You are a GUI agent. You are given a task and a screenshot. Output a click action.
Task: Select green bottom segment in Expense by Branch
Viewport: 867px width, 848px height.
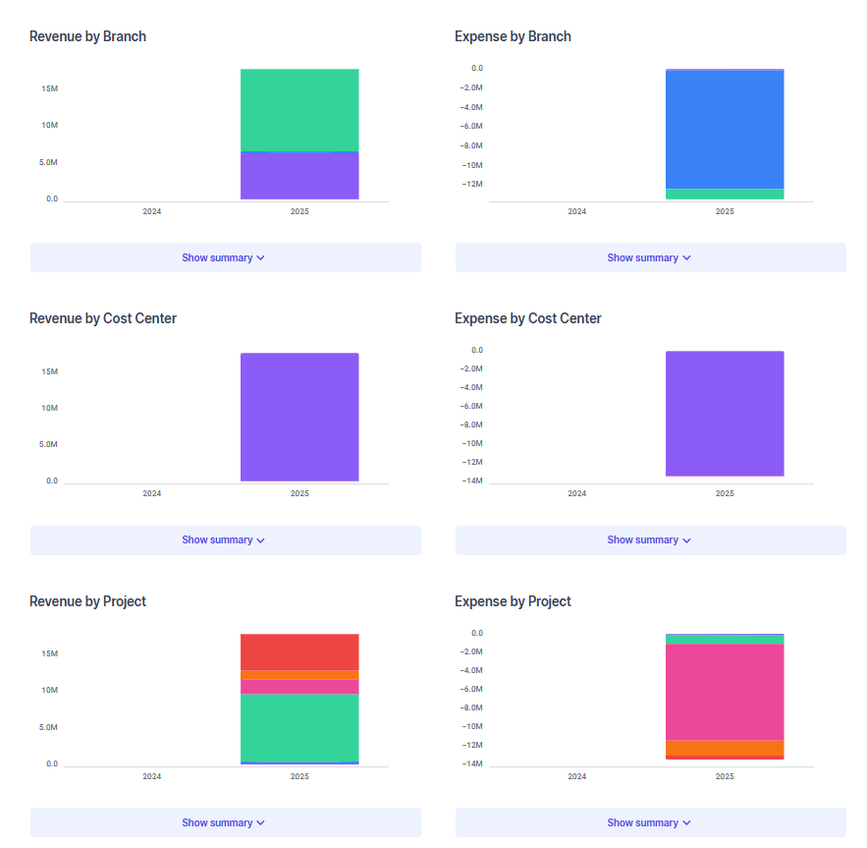click(725, 194)
